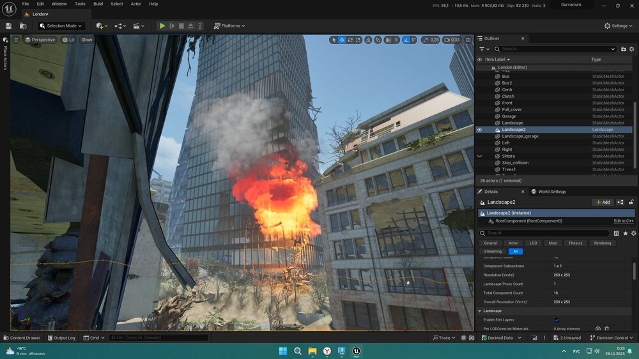Toggle visibility of Landscape2 actor
639x359 pixels.
point(480,130)
